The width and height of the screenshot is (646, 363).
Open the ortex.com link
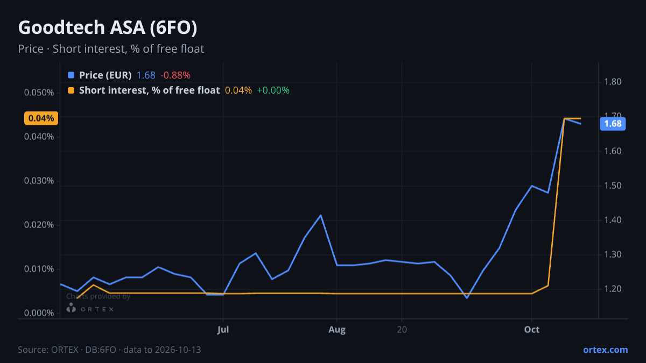[x=605, y=350]
